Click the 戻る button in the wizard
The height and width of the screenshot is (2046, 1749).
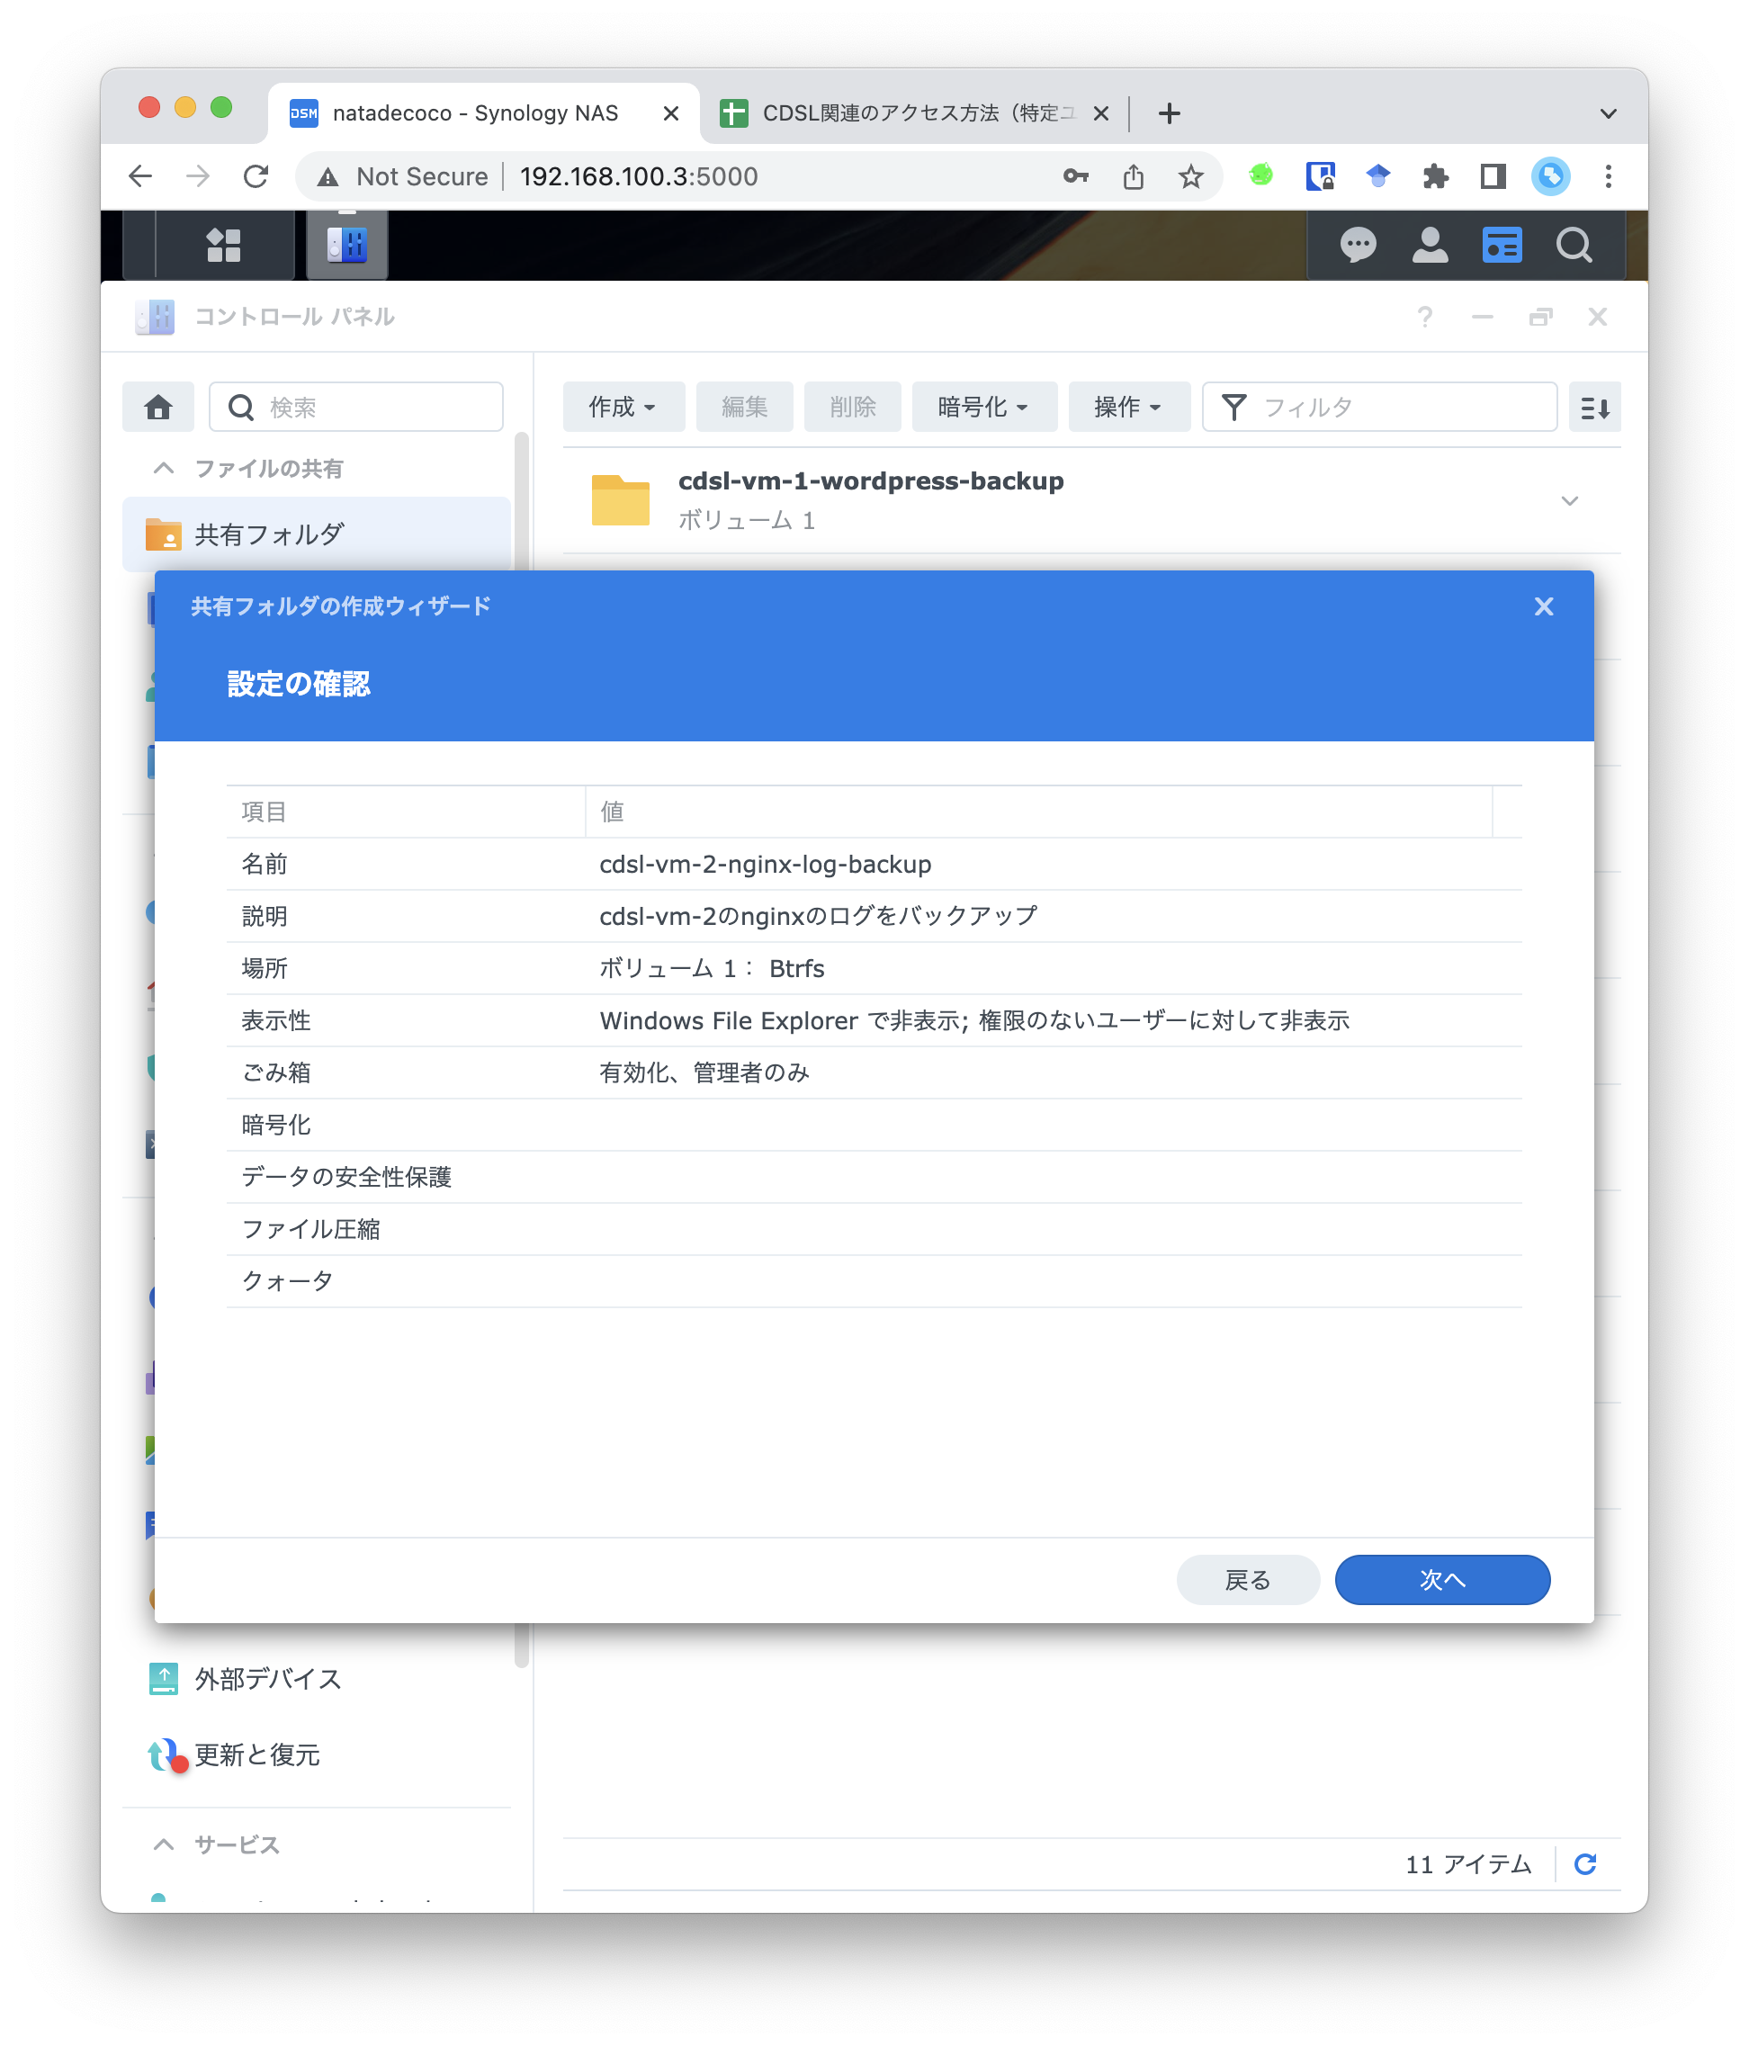coord(1247,1579)
